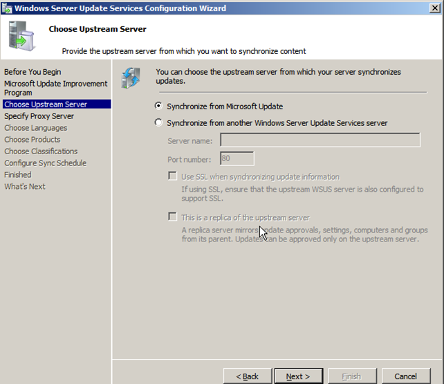Image resolution: width=444 pixels, height=384 pixels.
Task: Click the wizard title bar icon
Action: (x=7, y=8)
